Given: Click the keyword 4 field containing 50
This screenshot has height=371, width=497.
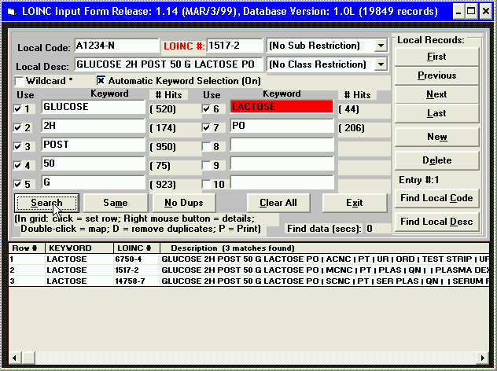Looking at the screenshot, I should (93, 163).
